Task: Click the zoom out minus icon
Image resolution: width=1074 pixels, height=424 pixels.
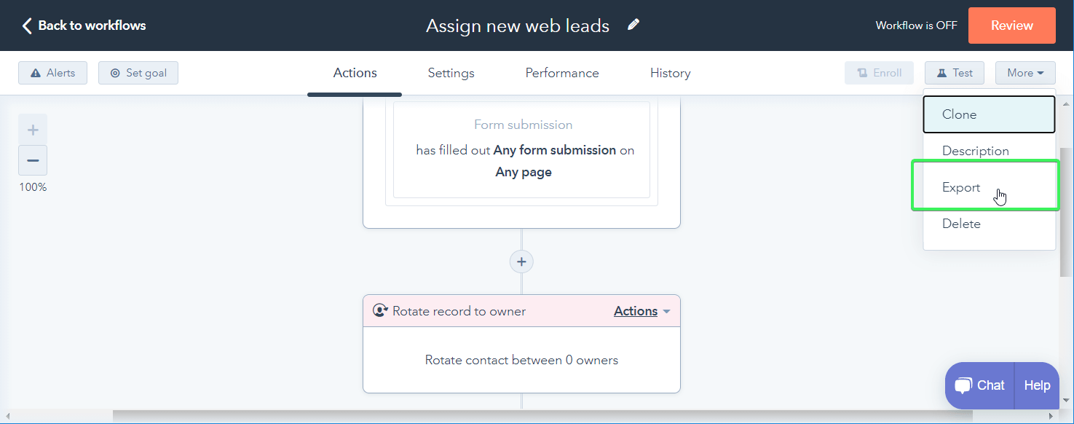Action: click(32, 160)
